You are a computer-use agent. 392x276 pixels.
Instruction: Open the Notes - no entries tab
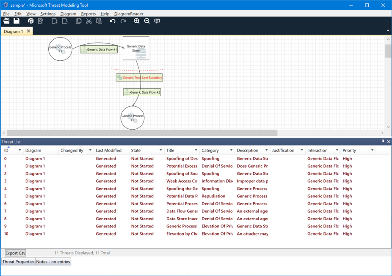53,262
